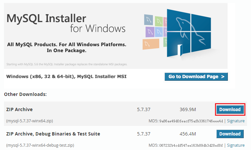Viewport: 251px width, 150px height.
Task: Click the Go to Download Page button
Action: coord(196,77)
